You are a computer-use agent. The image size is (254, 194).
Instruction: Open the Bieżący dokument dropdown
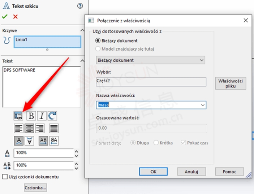(151, 60)
